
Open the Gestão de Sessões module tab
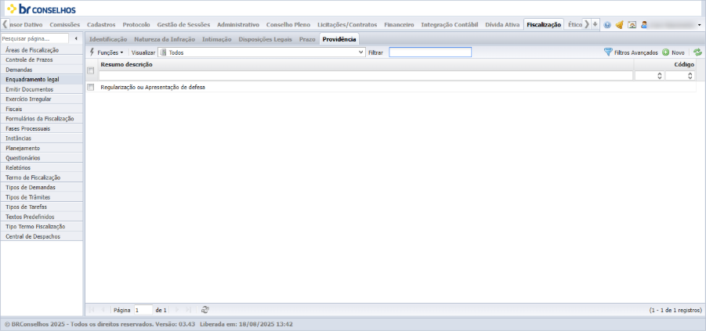pos(183,25)
